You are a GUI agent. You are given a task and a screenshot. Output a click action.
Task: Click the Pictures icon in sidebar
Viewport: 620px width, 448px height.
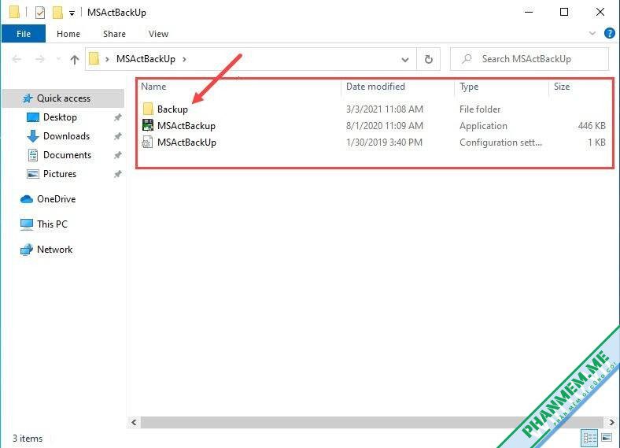pos(33,174)
